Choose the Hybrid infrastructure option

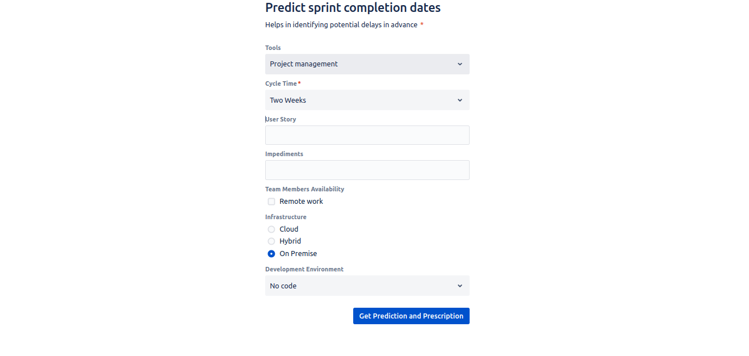point(271,241)
